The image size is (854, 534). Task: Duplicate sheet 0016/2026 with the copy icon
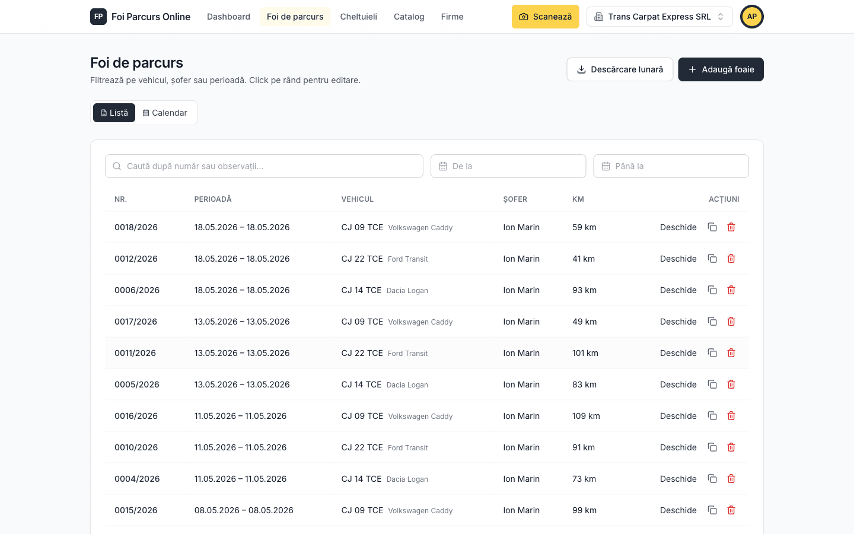pos(712,416)
